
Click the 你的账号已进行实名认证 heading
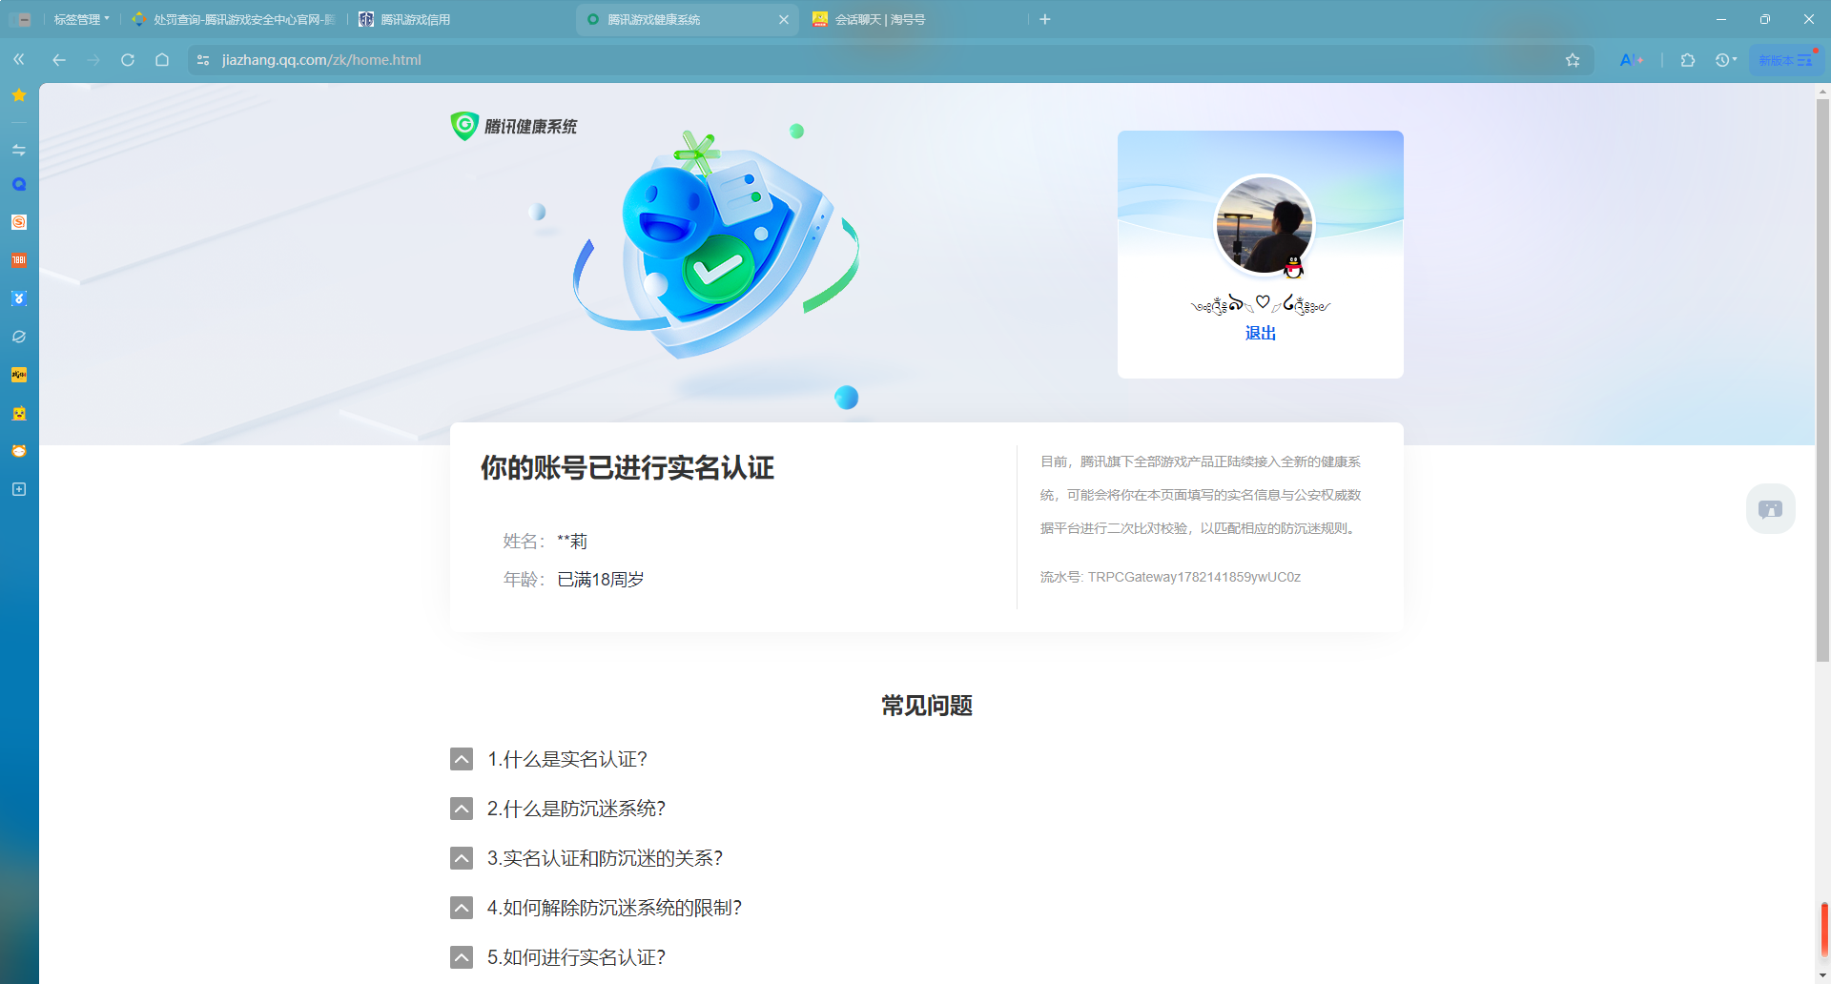pyautogui.click(x=627, y=468)
